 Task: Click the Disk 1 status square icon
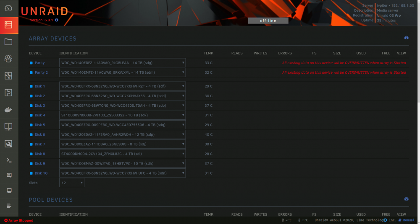(31, 87)
